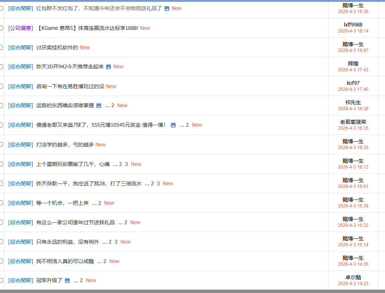Click image icon beside 冠军升级了 thread
This screenshot has width=385, height=293.
67,281
